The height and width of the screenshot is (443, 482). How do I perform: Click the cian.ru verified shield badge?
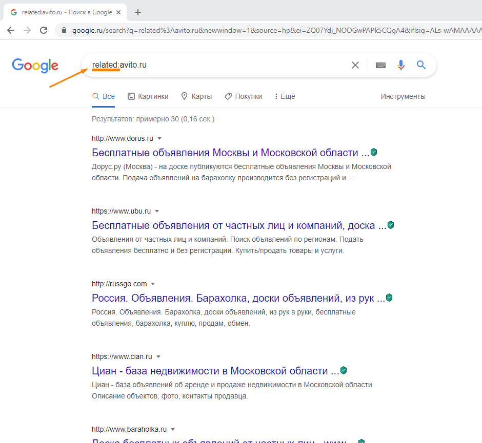pyautogui.click(x=344, y=370)
